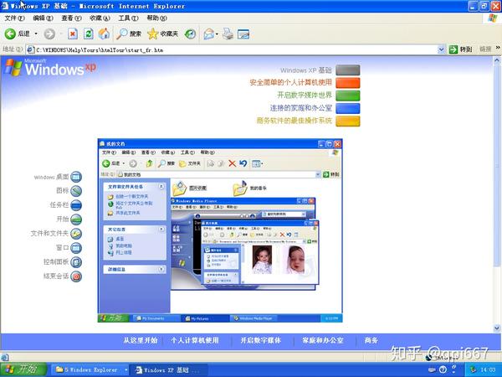
Task: Open the Mail envelope toolbar icon
Action: click(x=208, y=34)
